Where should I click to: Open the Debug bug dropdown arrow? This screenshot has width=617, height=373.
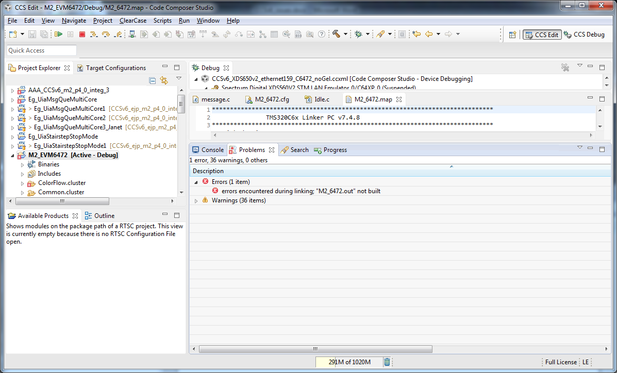click(368, 34)
